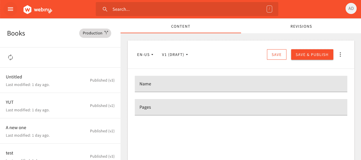Open the hamburger main menu
Image resolution: width=361 pixels, height=160 pixels.
coord(10,9)
